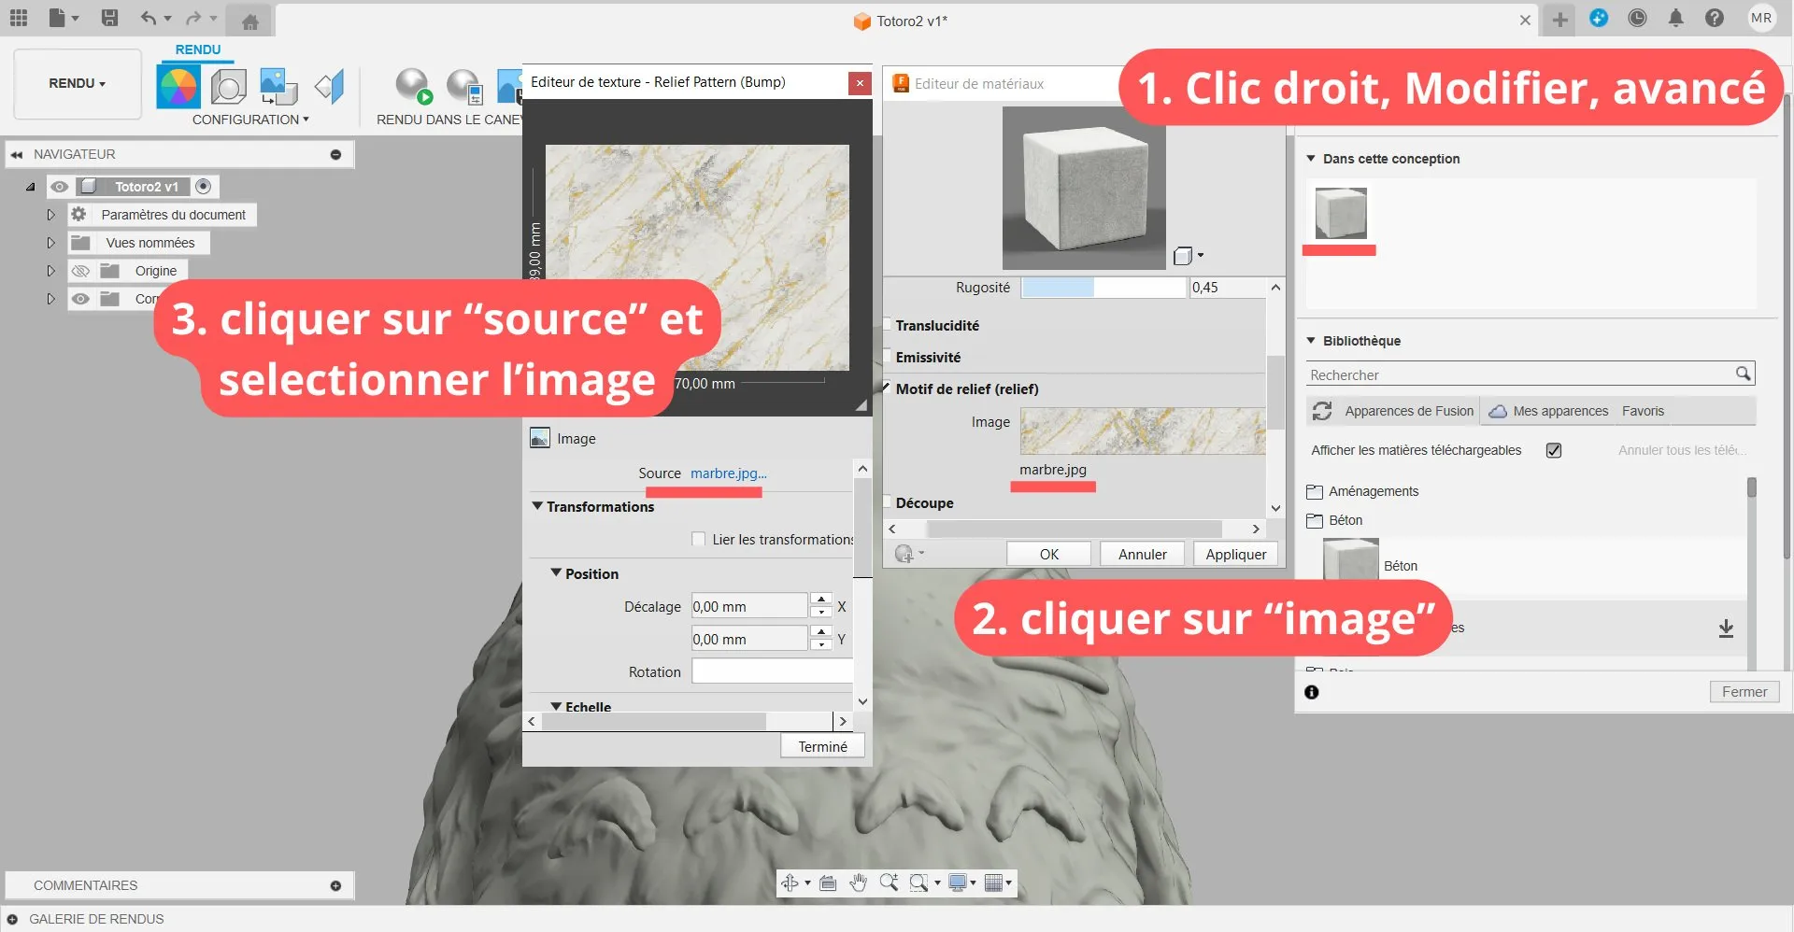The width and height of the screenshot is (1794, 932).
Task: Toggle visibility of Totoro2 v1
Action: [60, 187]
